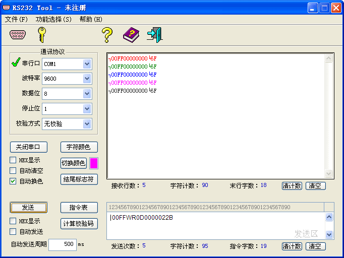Click the black received data line
This screenshot has width=344, height=258.
click(x=133, y=91)
